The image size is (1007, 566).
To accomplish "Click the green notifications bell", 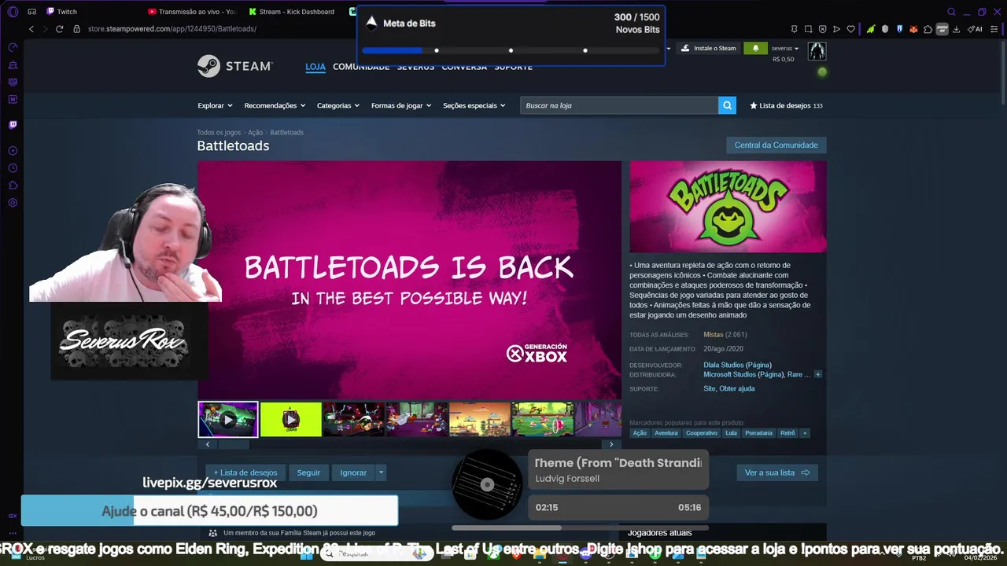I will click(755, 48).
